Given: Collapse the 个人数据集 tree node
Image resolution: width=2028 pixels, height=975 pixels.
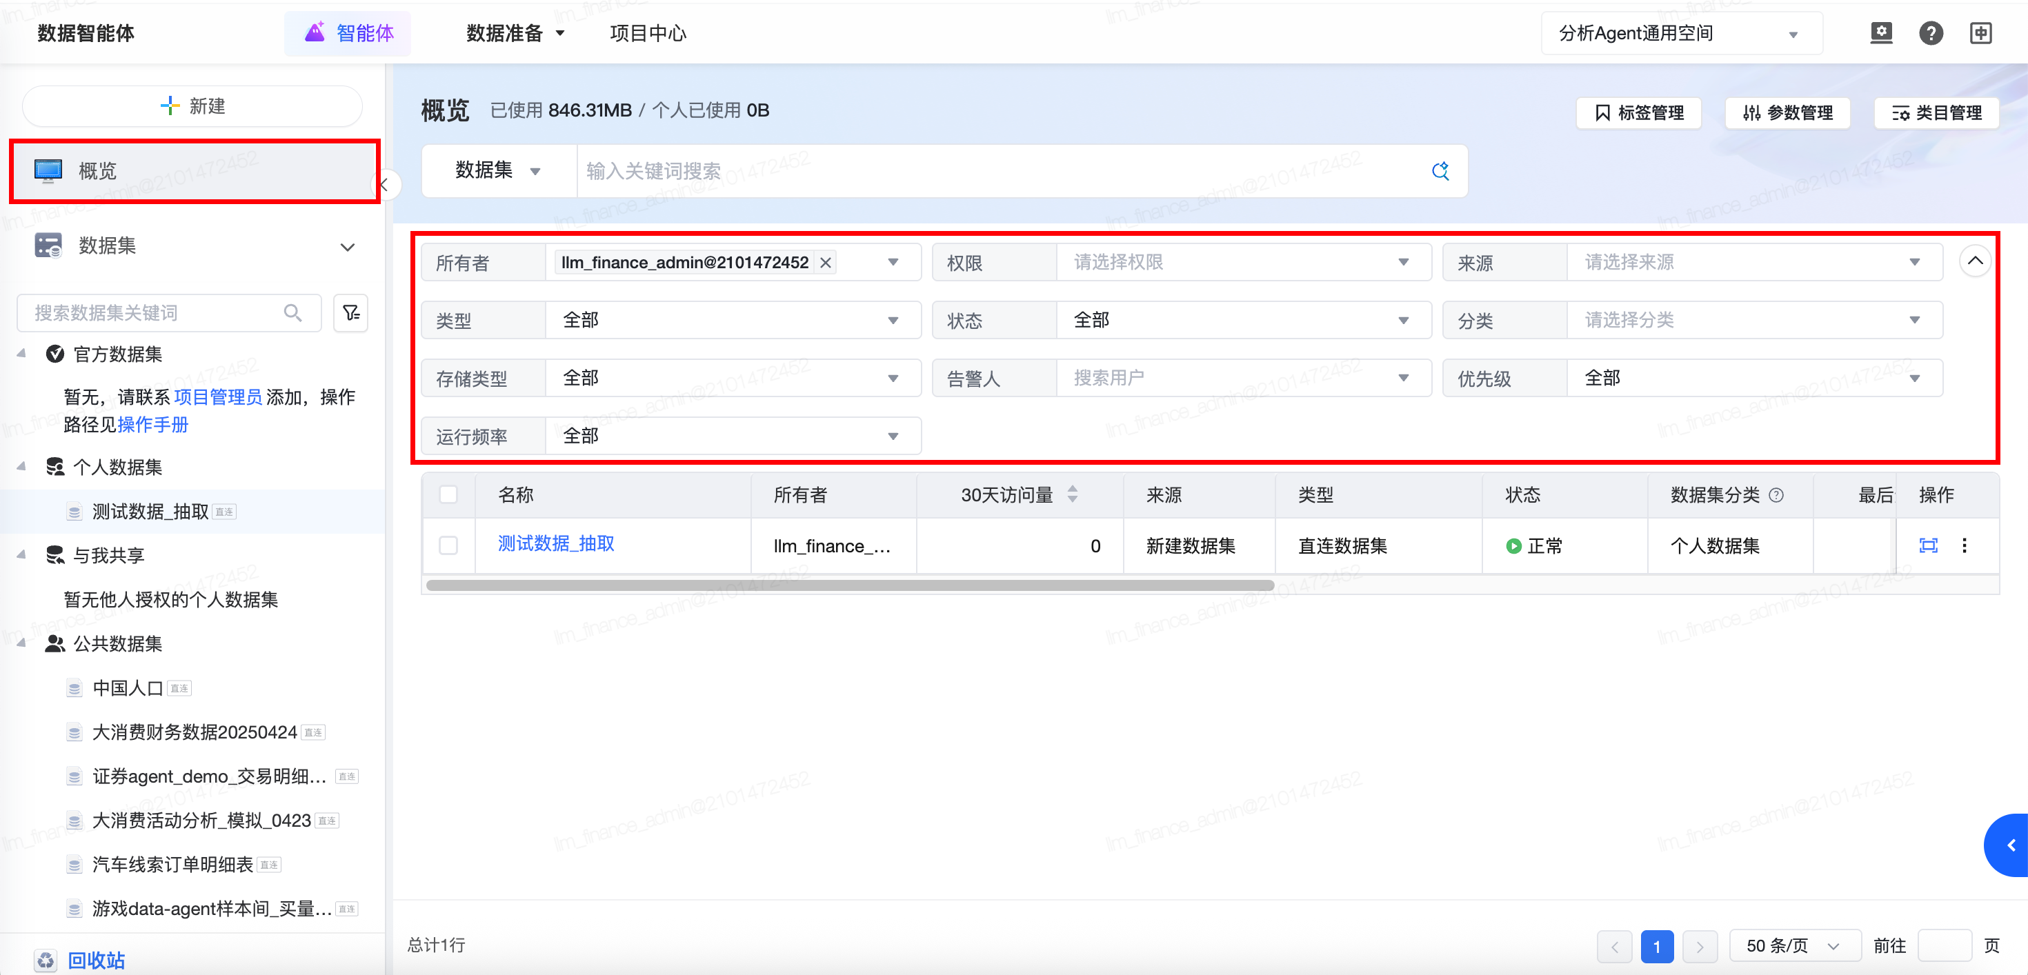Looking at the screenshot, I should pyautogui.click(x=21, y=467).
